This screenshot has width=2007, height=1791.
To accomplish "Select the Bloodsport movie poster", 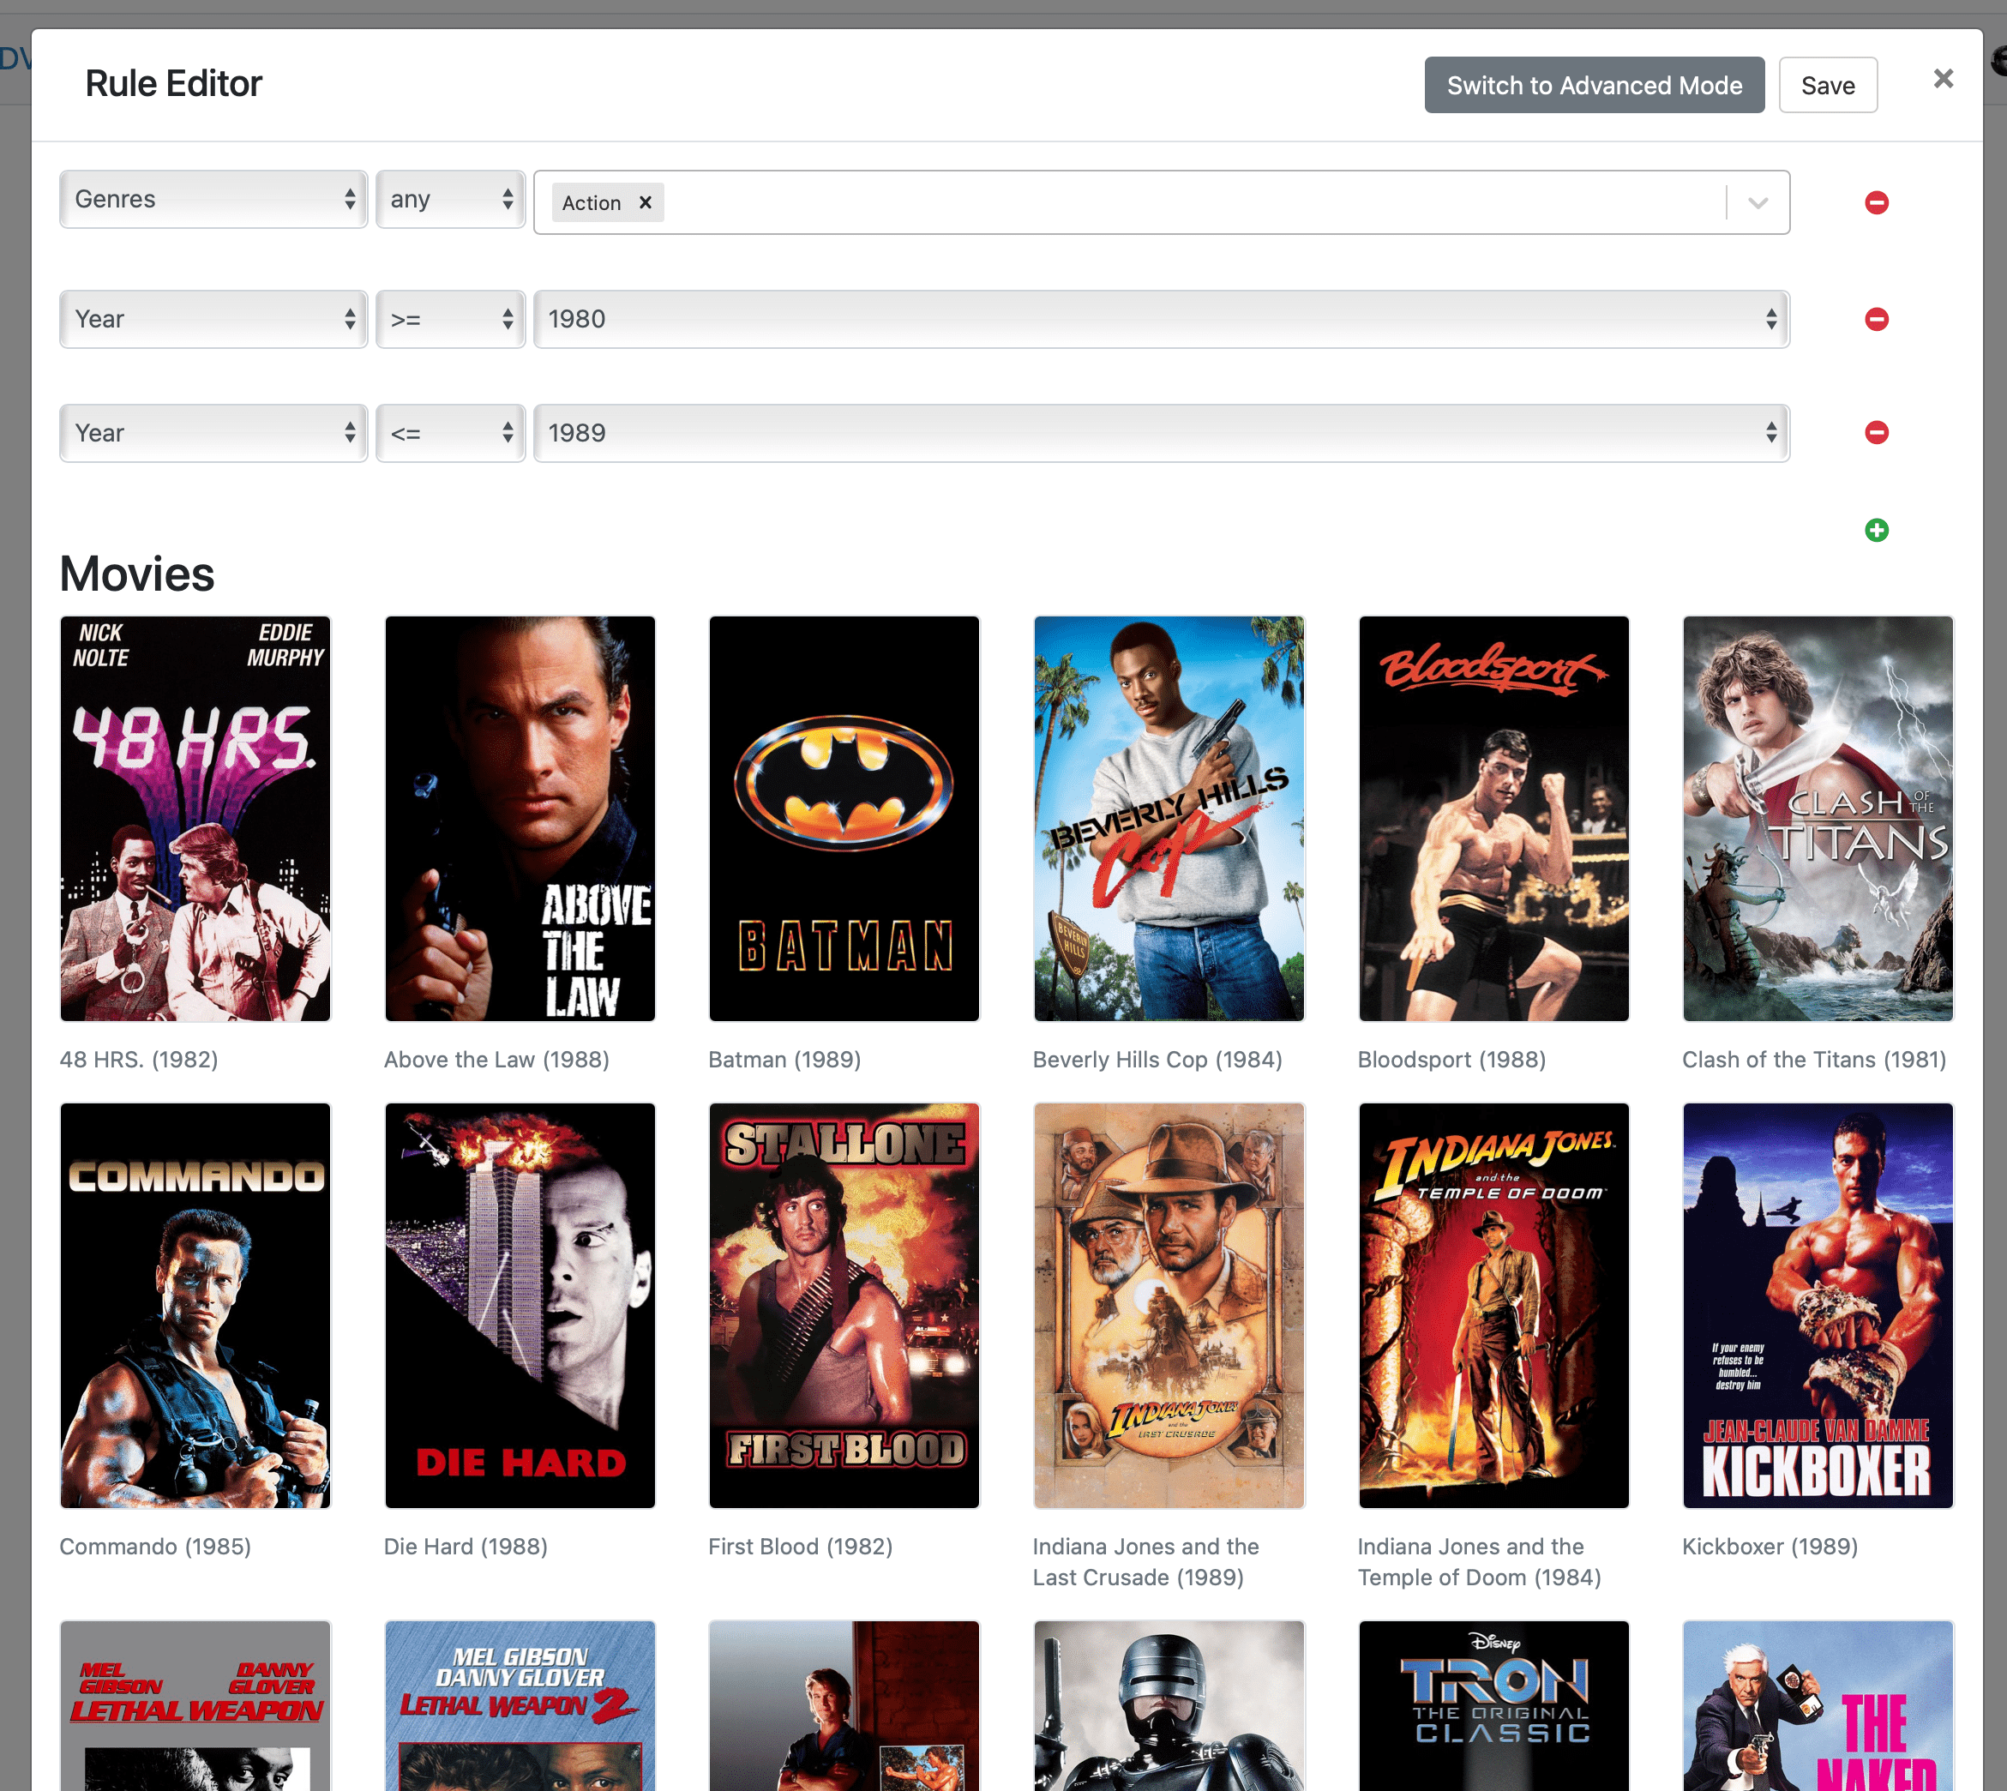I will tap(1493, 819).
